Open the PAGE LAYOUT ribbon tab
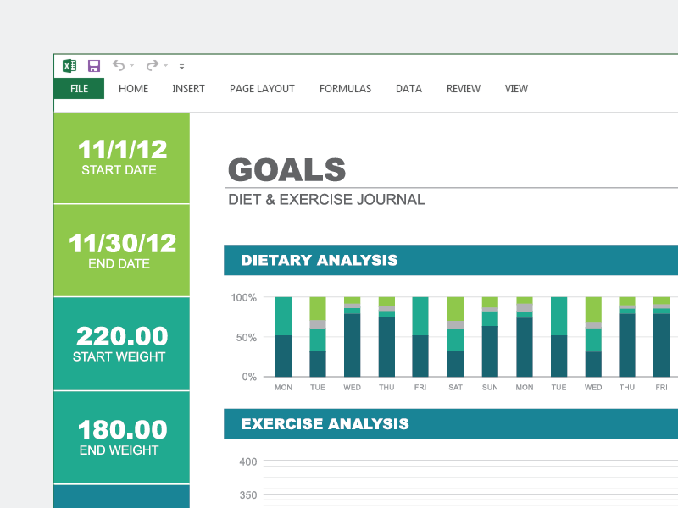Viewport: 678px width, 508px height. tap(262, 89)
